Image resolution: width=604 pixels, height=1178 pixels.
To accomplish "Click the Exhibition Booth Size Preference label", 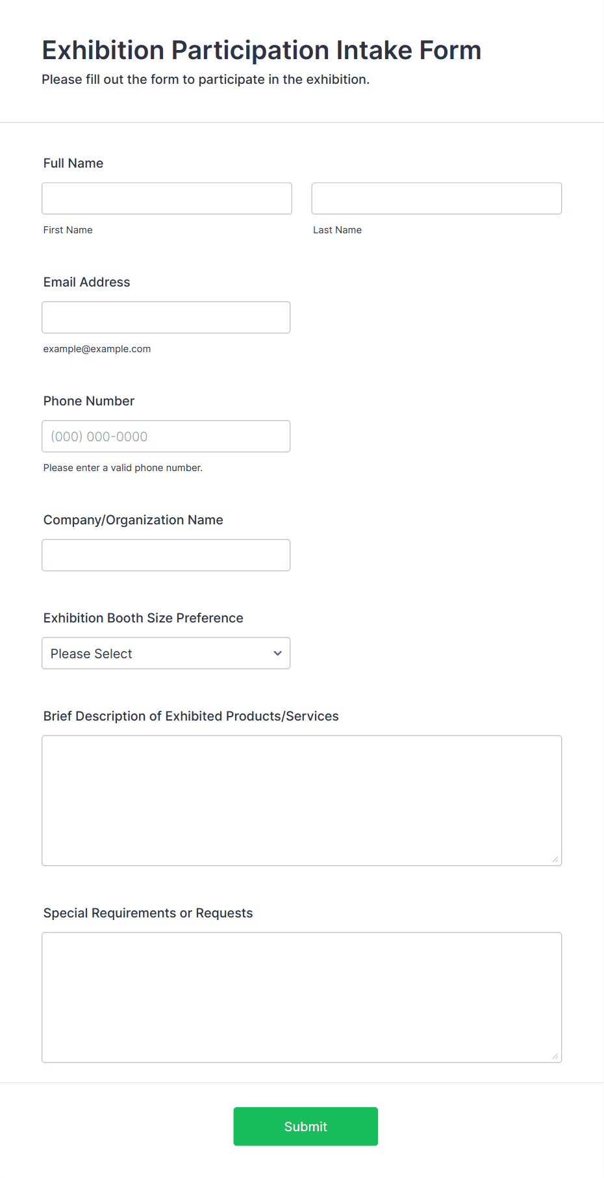I will [144, 618].
